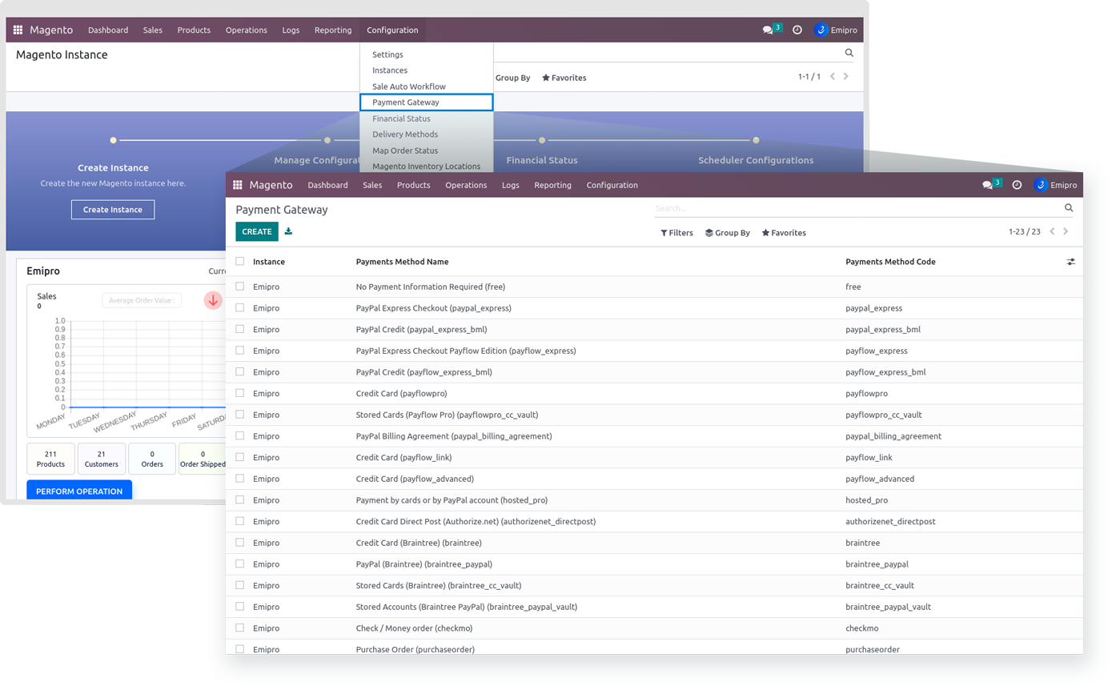
Task: Click the Payment Gateway search input field
Action: pyautogui.click(x=857, y=208)
